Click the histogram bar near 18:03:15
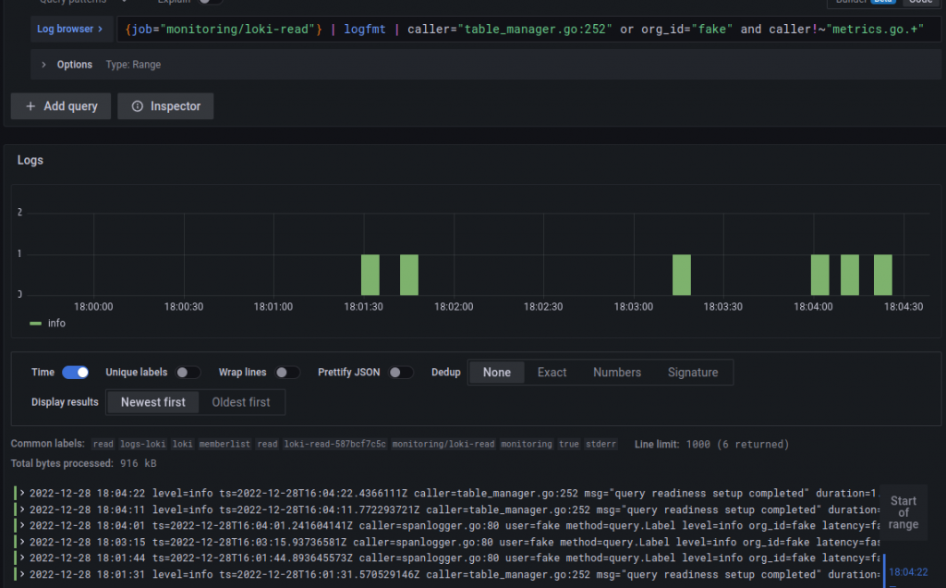946x588 pixels. coord(682,275)
